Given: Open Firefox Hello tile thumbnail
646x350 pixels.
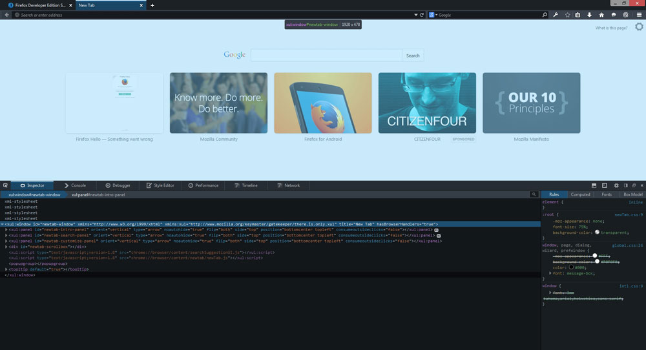Looking at the screenshot, I should pyautogui.click(x=114, y=103).
